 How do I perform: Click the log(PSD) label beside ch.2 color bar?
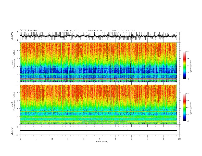(191, 109)
